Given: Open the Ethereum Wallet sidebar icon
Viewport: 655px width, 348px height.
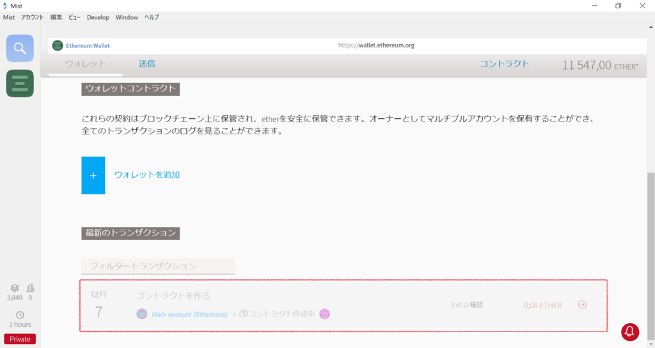Looking at the screenshot, I should click(x=20, y=84).
